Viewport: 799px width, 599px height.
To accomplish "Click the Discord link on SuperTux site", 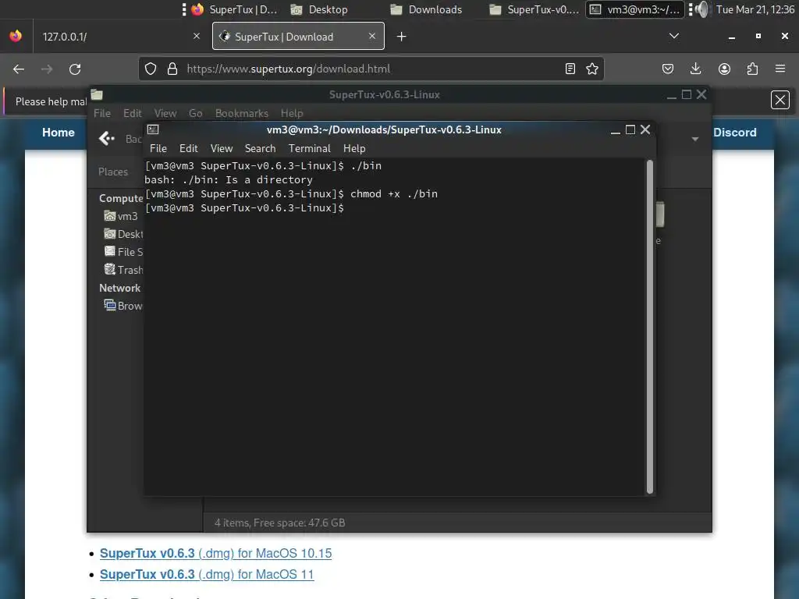I will coord(735,133).
